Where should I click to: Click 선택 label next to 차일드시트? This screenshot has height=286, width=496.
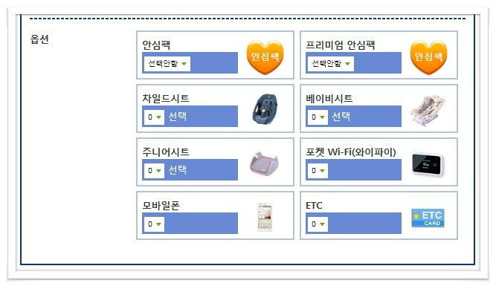click(178, 117)
